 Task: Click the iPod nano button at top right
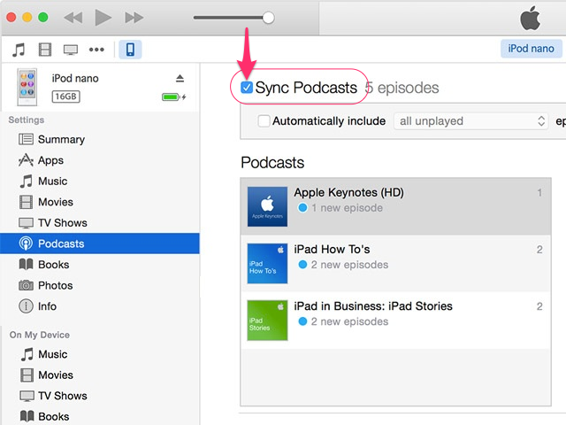531,49
